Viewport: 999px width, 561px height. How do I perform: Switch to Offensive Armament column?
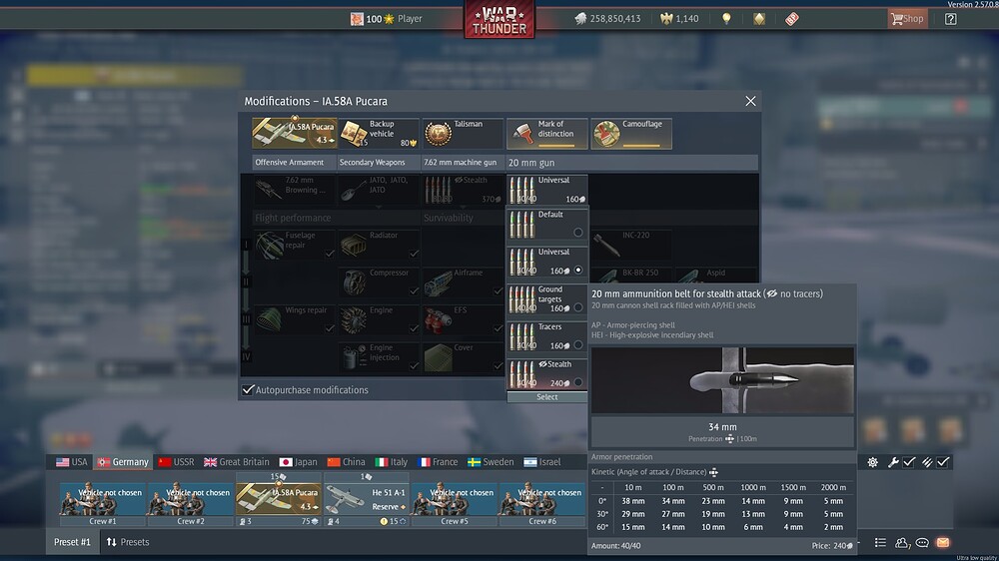(x=294, y=163)
